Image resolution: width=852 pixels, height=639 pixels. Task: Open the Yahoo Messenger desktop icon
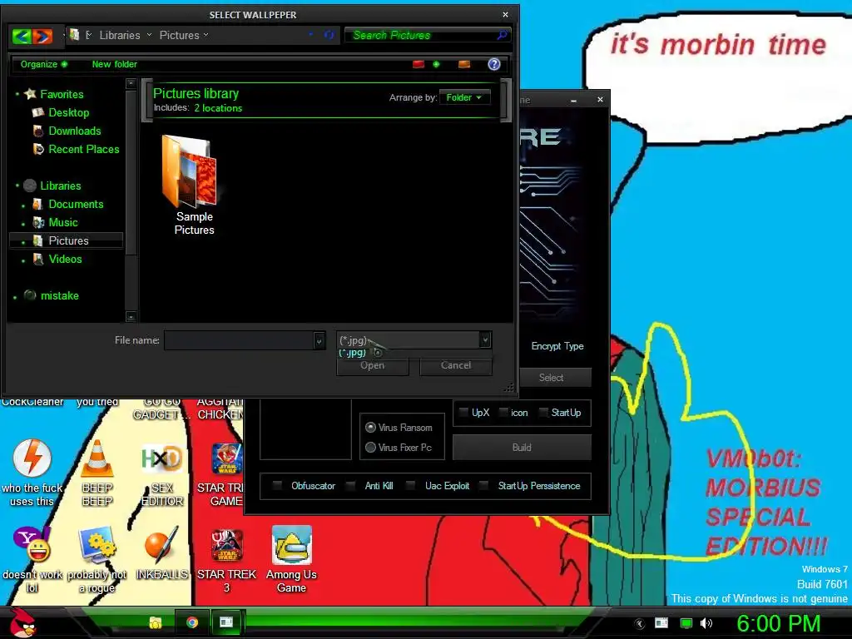point(32,544)
